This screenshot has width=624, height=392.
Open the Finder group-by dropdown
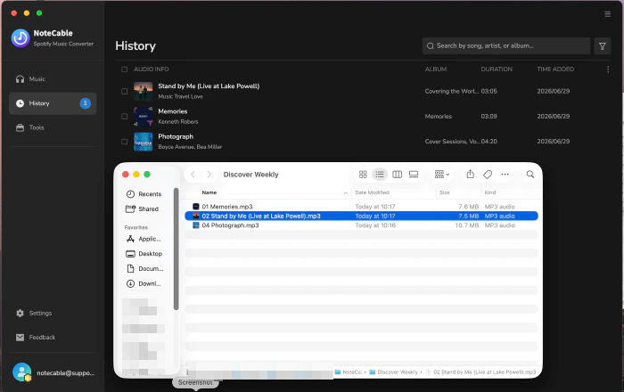pos(442,175)
